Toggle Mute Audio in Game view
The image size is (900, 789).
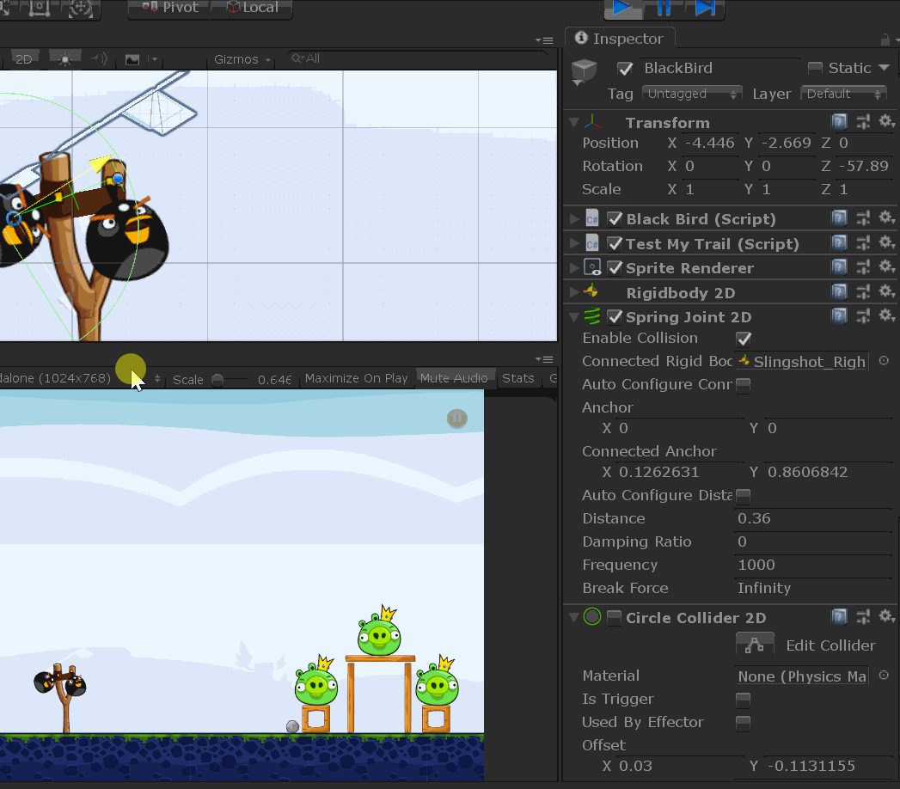tap(454, 378)
